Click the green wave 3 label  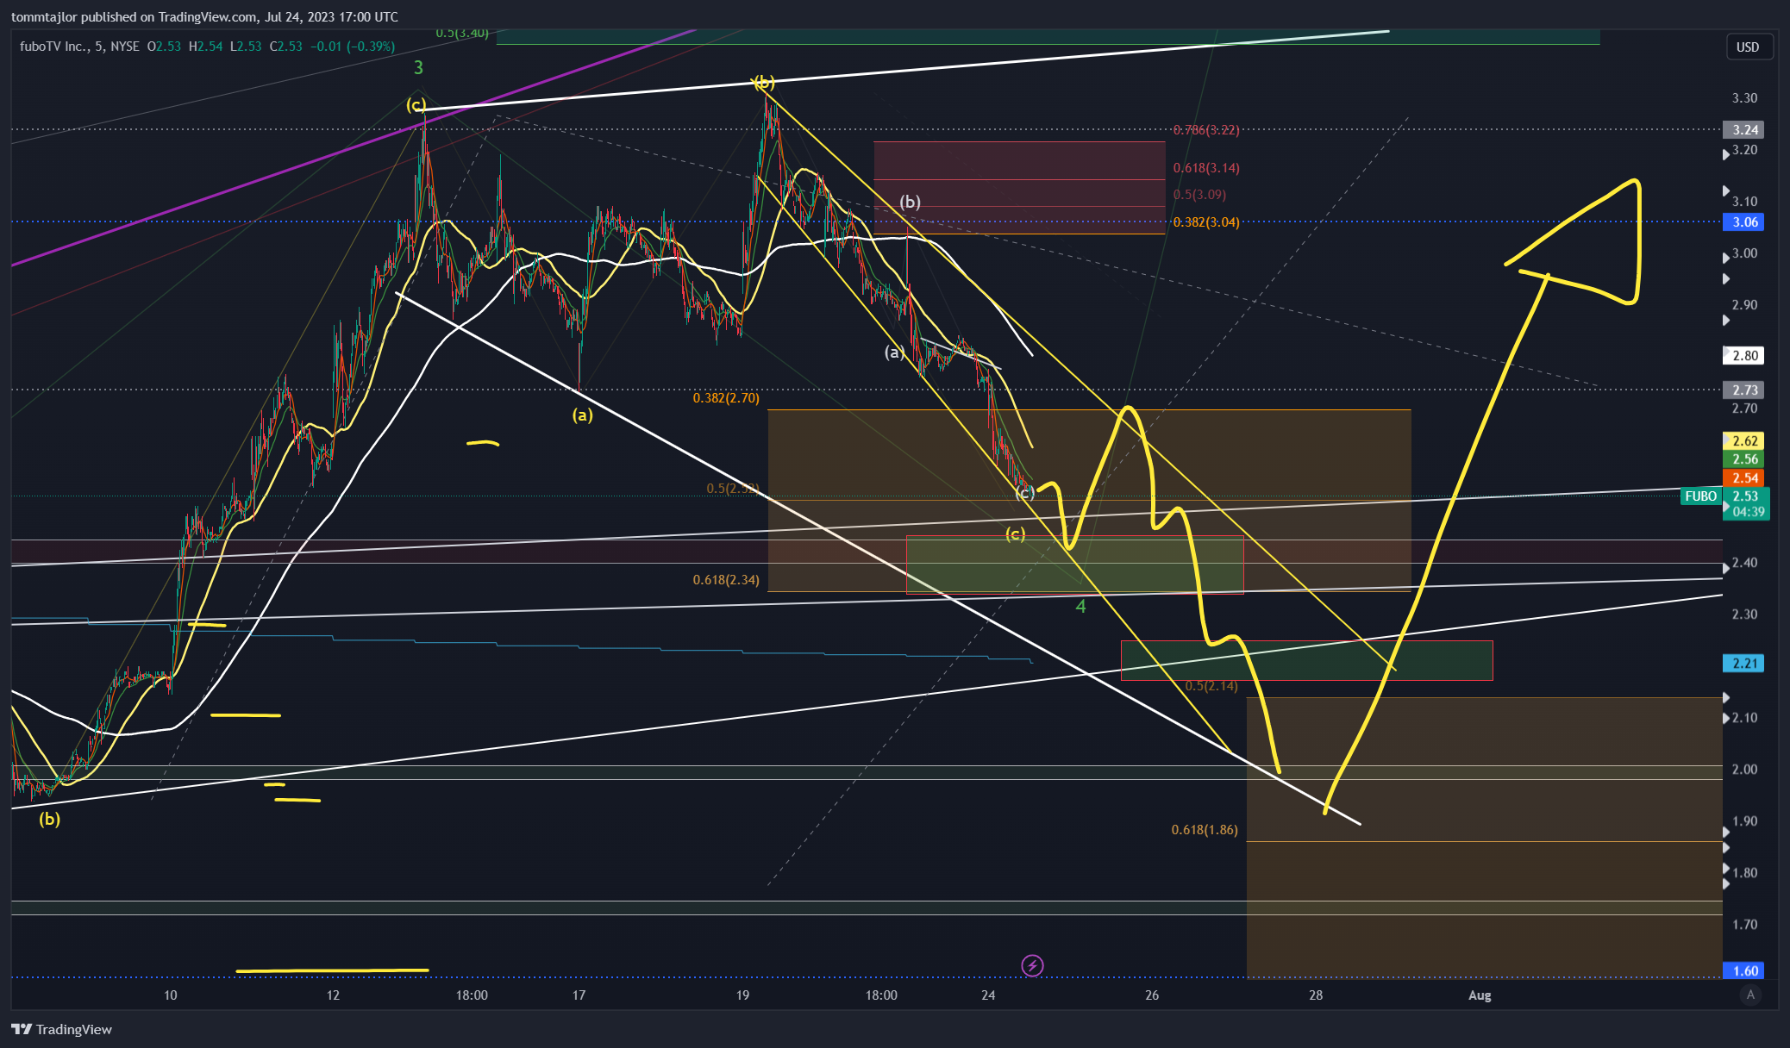pos(418,67)
